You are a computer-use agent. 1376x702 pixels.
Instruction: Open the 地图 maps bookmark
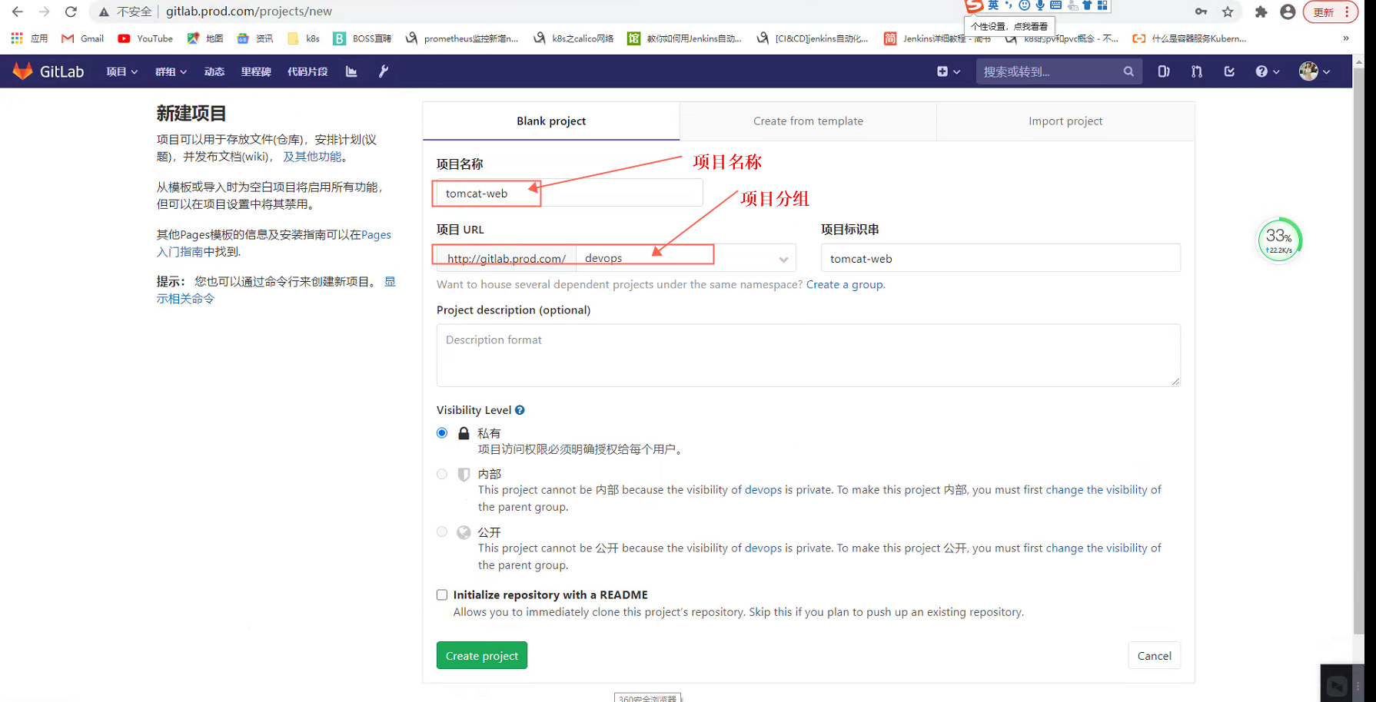coord(205,38)
